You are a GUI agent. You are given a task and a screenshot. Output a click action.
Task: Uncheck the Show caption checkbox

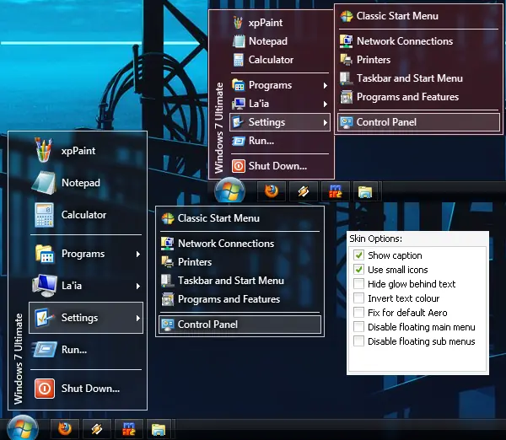click(x=358, y=255)
